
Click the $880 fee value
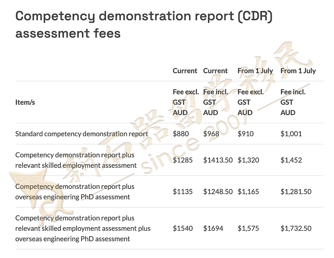tap(181, 134)
